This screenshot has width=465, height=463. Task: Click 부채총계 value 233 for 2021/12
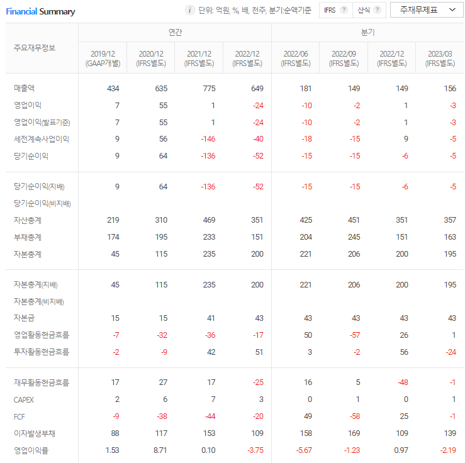point(209,237)
